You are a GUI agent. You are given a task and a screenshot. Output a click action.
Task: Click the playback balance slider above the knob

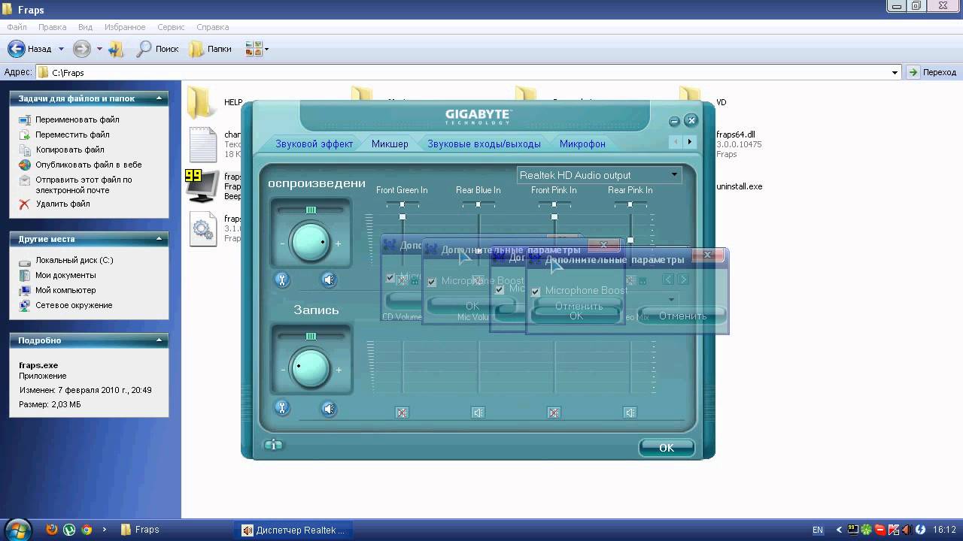(x=311, y=210)
